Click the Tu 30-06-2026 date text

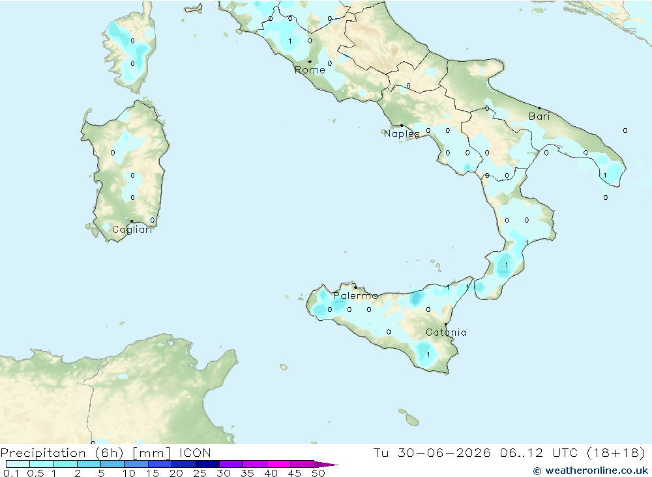(x=432, y=453)
